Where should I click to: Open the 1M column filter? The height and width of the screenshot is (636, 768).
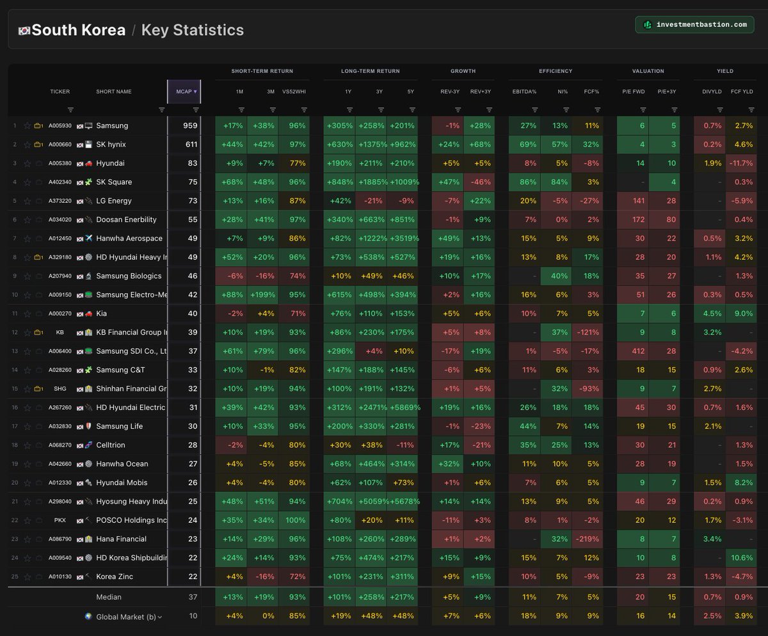coord(241,109)
